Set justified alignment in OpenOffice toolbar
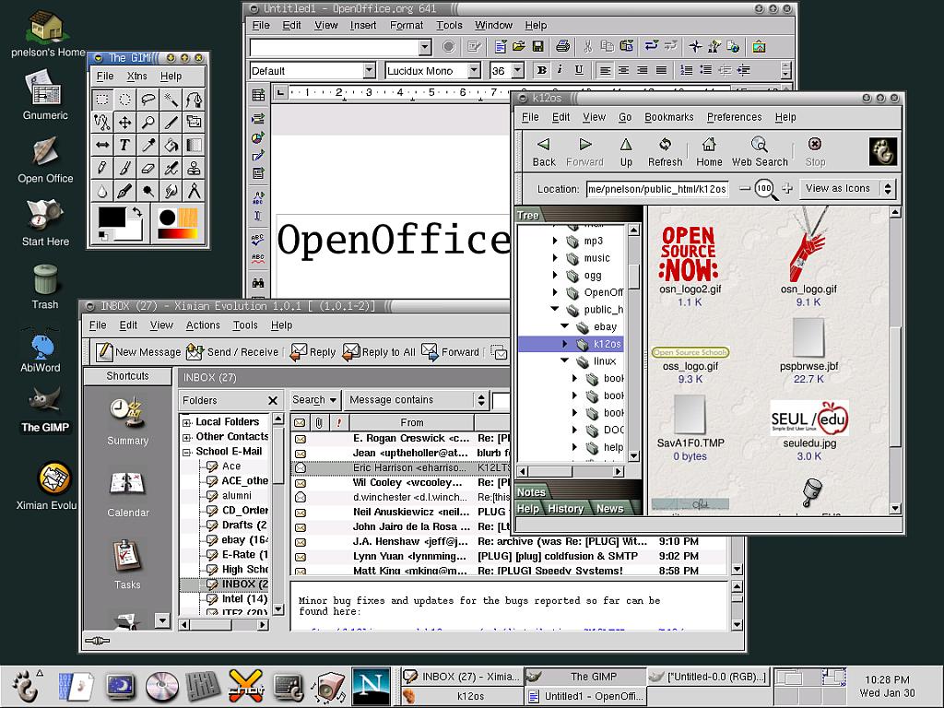This screenshot has width=944, height=708. 661,70
